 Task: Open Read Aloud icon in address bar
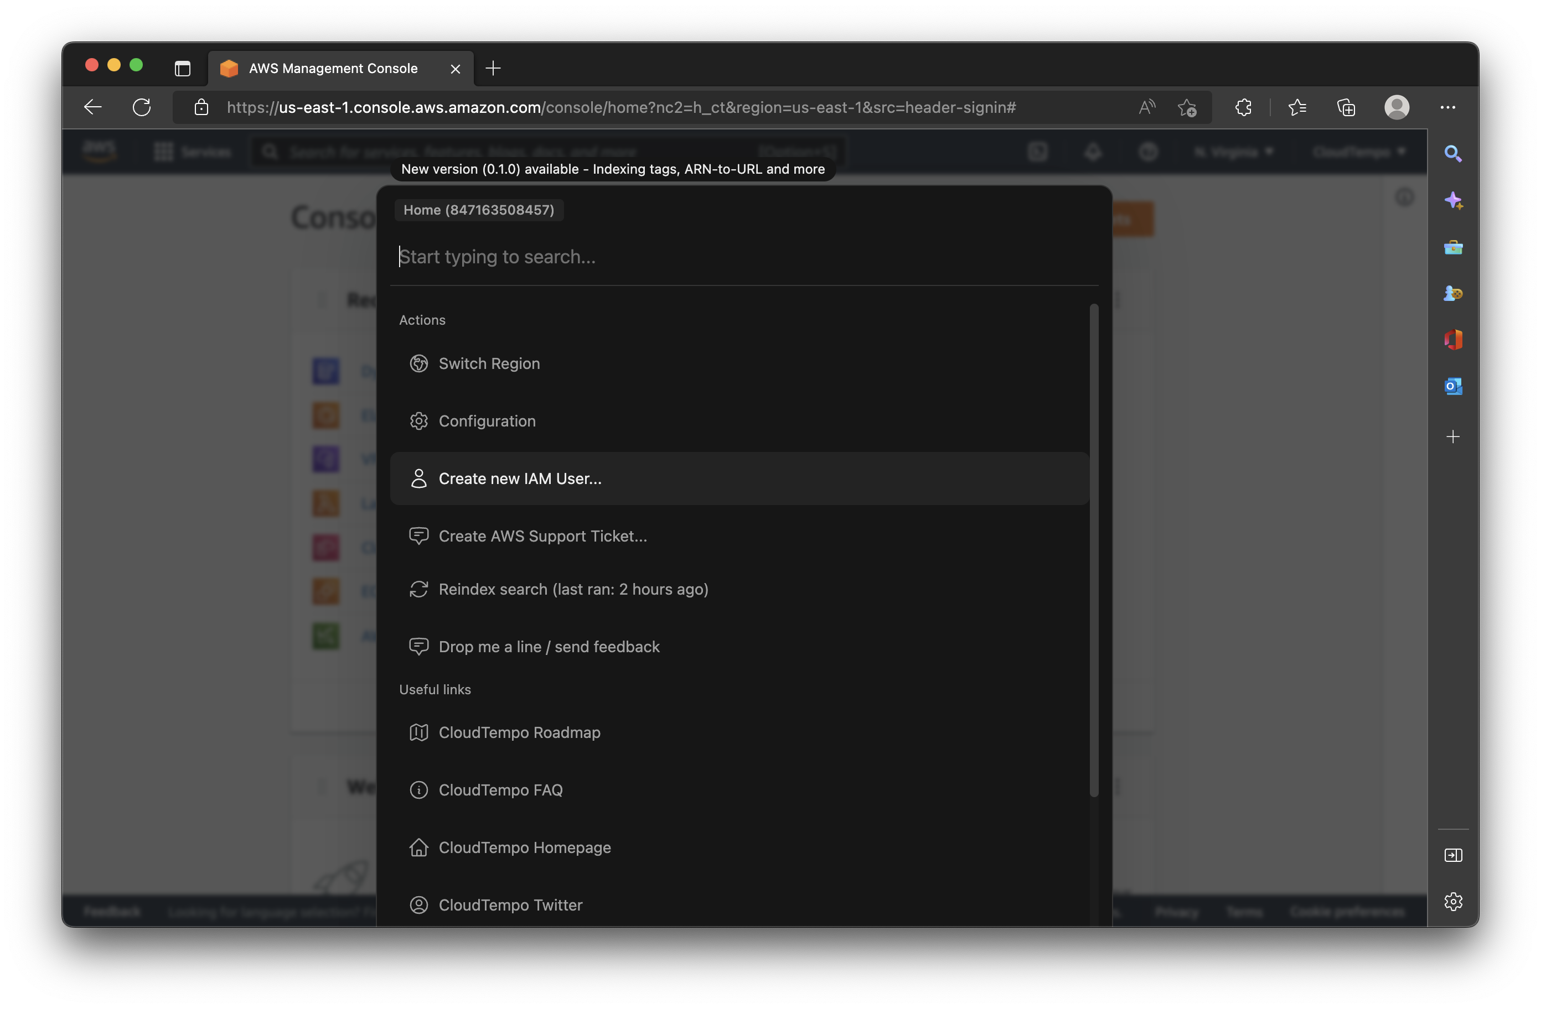(1147, 107)
